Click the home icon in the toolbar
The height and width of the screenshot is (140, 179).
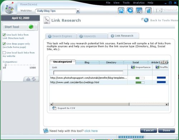click(x=121, y=10)
